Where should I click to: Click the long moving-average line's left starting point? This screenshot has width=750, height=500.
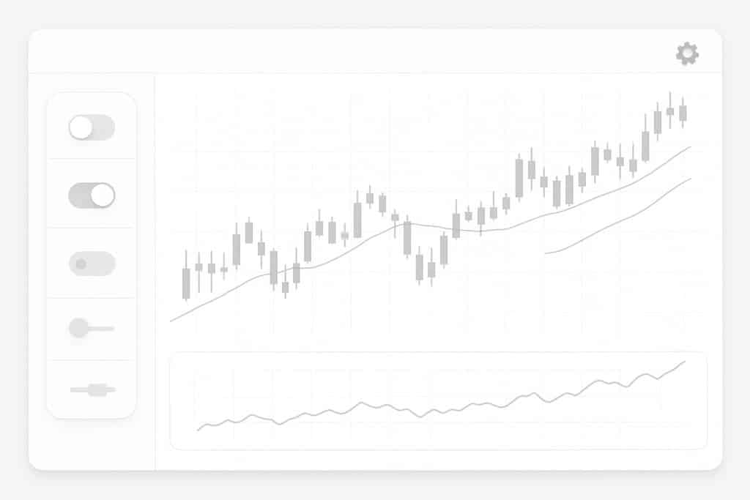click(x=171, y=321)
